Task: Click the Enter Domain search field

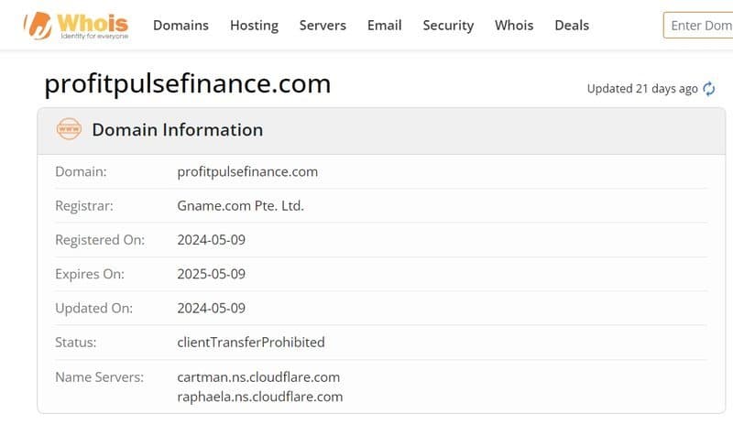Action: tap(700, 26)
